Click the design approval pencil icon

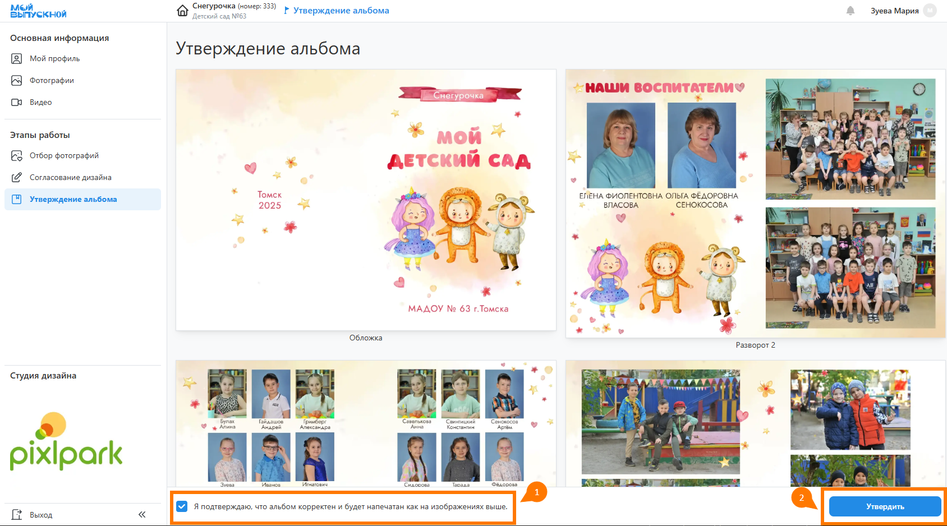[17, 178]
